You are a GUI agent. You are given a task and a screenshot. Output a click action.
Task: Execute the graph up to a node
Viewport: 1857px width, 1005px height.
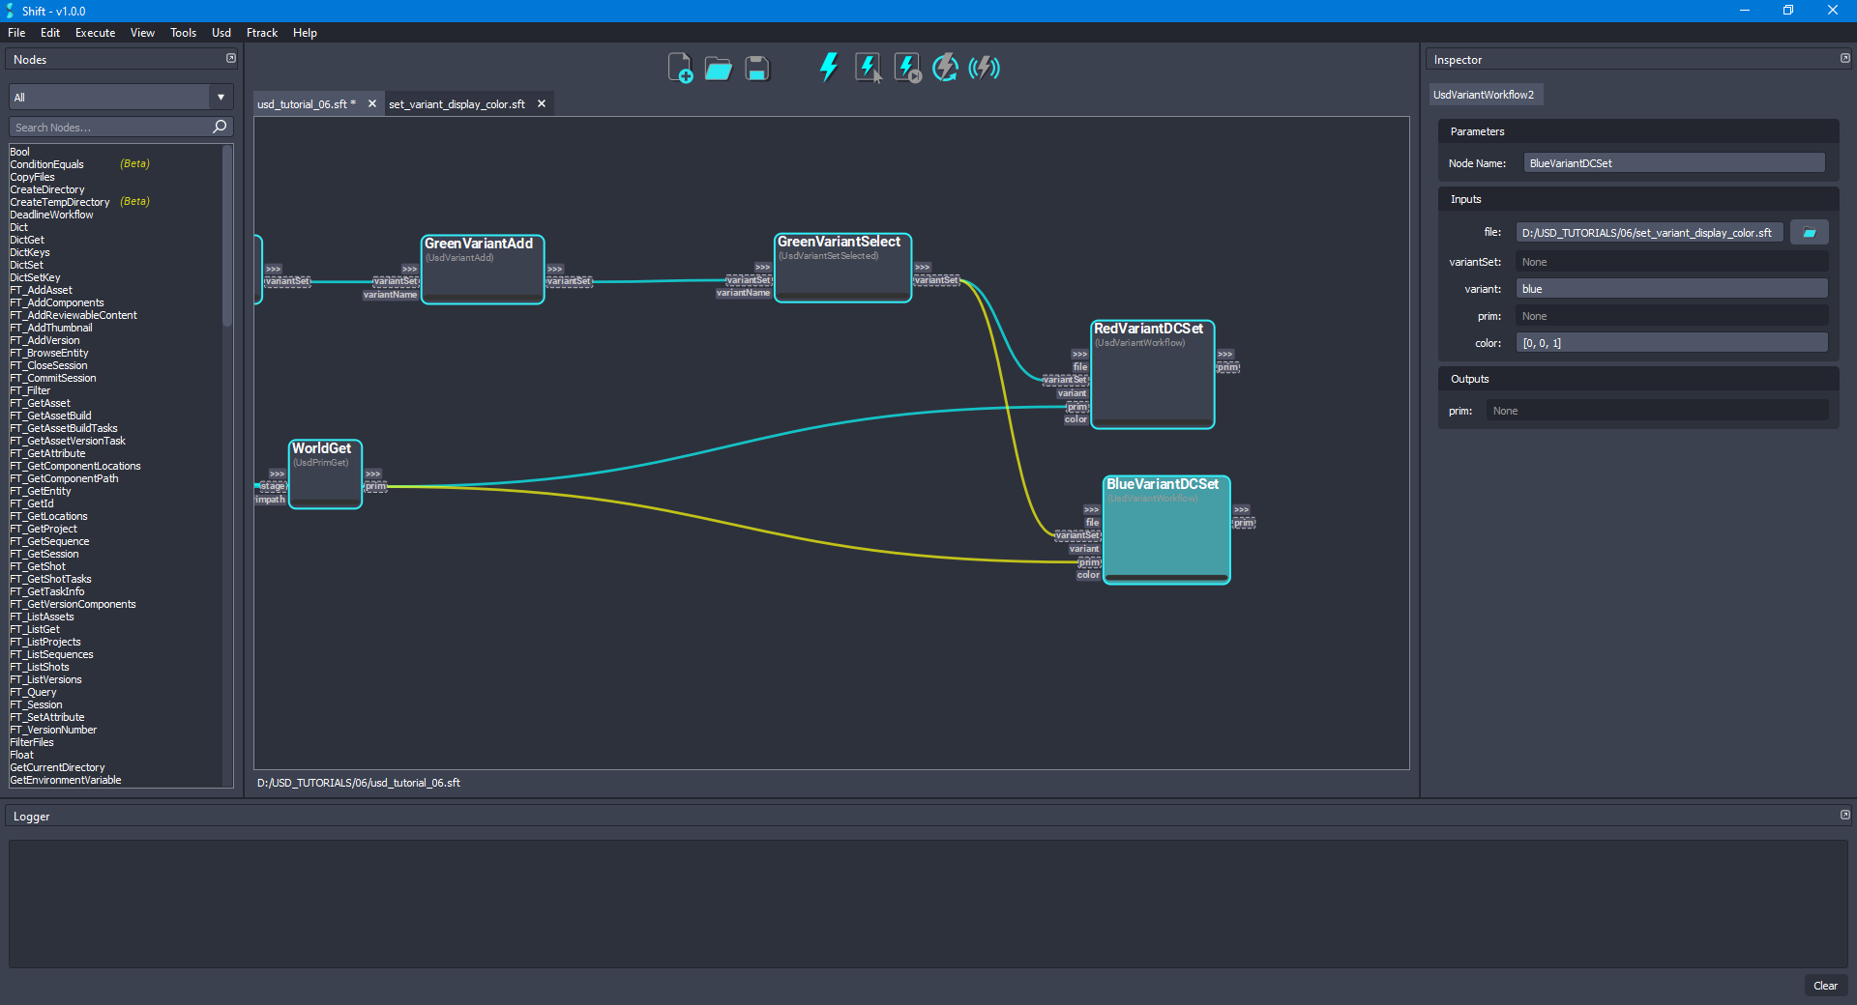[x=906, y=68]
